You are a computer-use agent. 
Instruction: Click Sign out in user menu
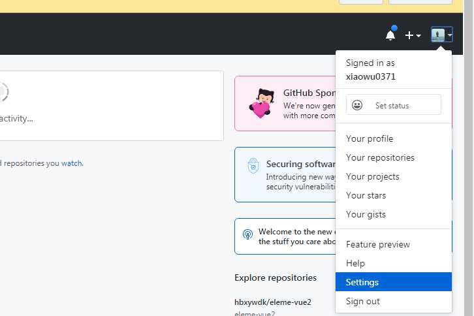point(393,301)
